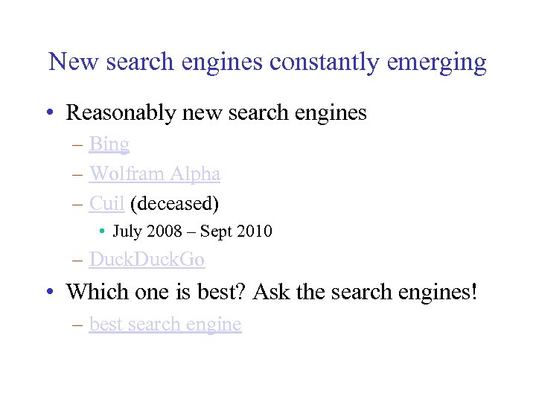536x402 pixels.
Task: Click the dash marker before Cuil
Action: point(78,203)
